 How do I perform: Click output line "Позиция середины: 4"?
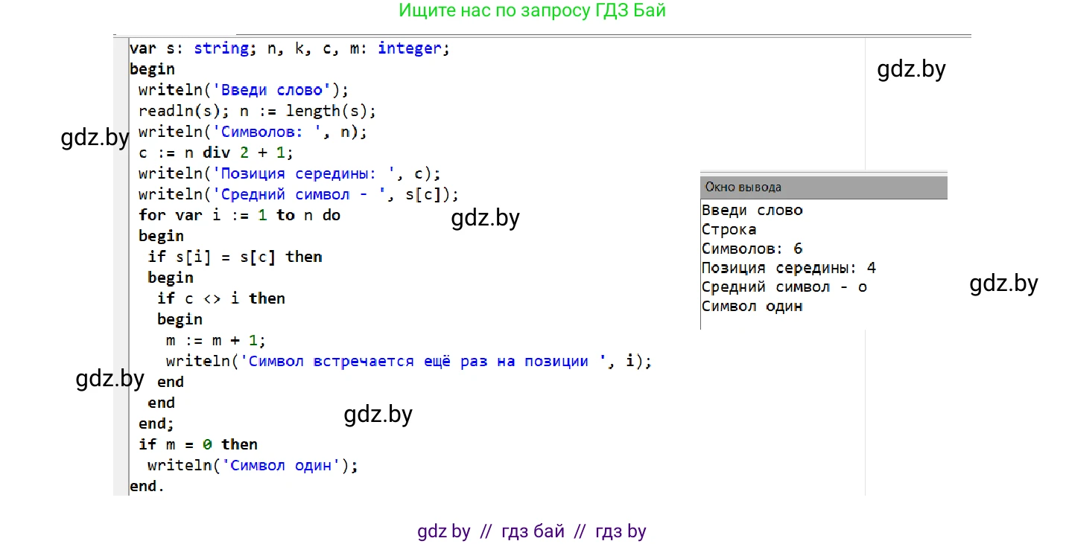click(788, 268)
